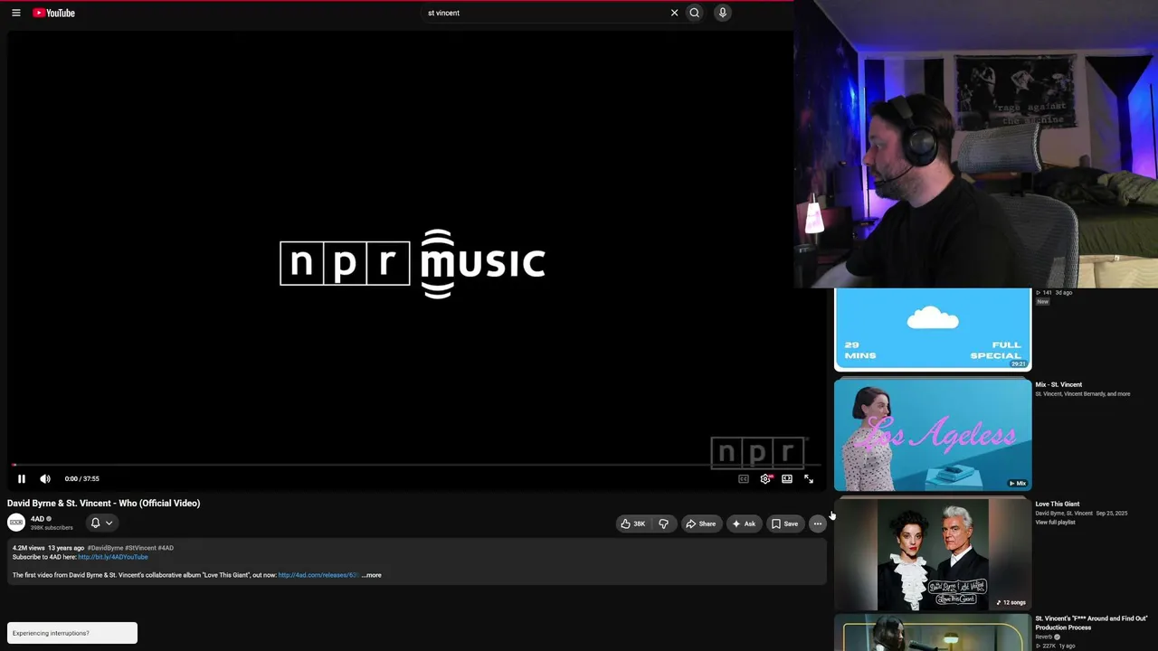The width and height of the screenshot is (1158, 651).
Task: Click the '398K subscribers' count
Action: [x=52, y=528]
